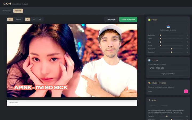This screenshot has width=192, height=120.
Task: Click the Color Efectos palette icon
Action: coord(149,83)
